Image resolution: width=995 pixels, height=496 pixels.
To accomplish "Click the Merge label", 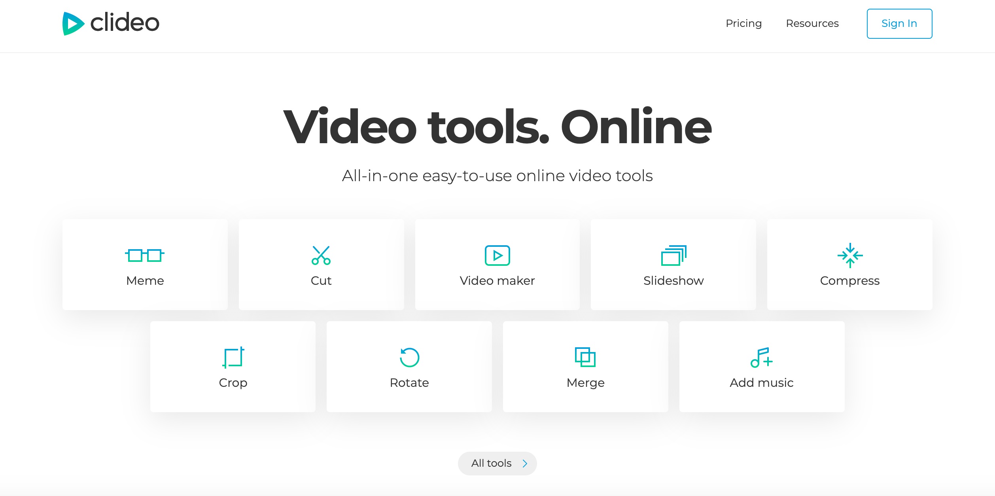I will pyautogui.click(x=586, y=382).
